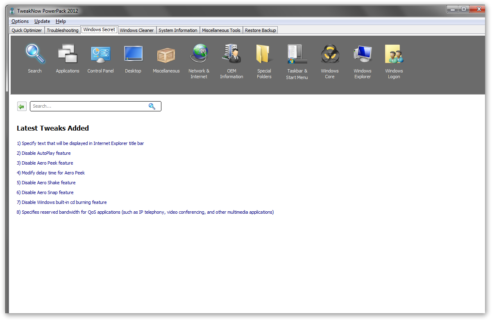Open the Search category icon
Image resolution: width=492 pixels, height=321 pixels.
tap(35, 54)
